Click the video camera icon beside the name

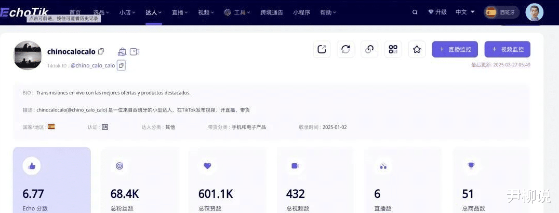tap(135, 52)
